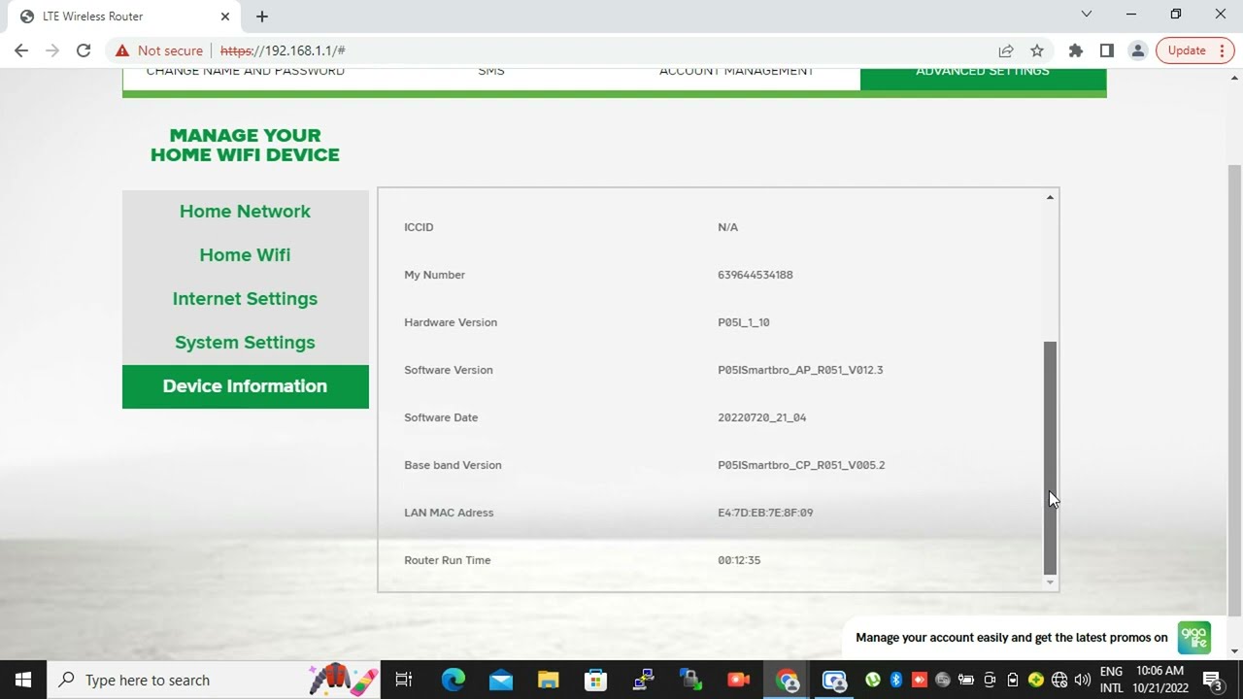Switch the ENG INTL input language
1243x699 pixels.
pyautogui.click(x=1112, y=680)
